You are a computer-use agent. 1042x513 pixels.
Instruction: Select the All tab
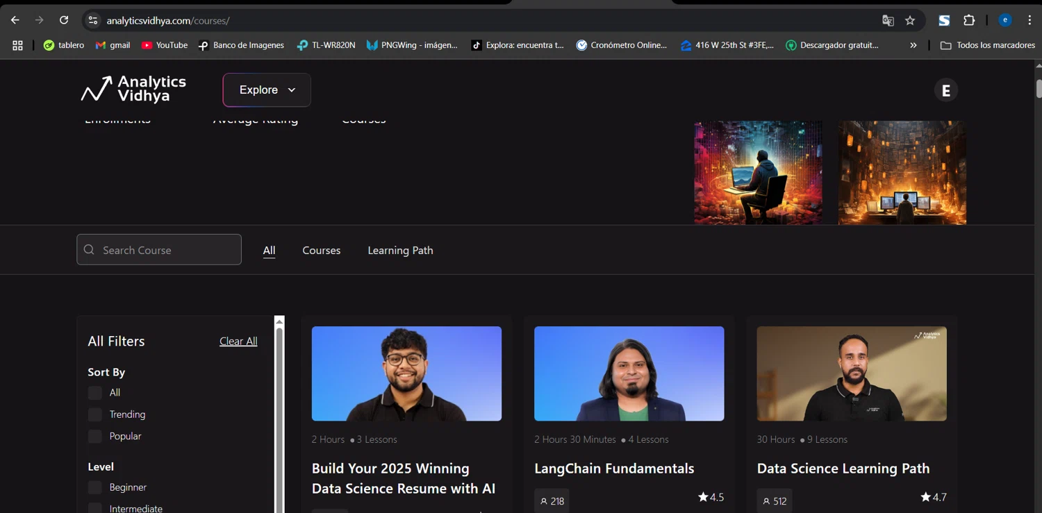click(270, 251)
